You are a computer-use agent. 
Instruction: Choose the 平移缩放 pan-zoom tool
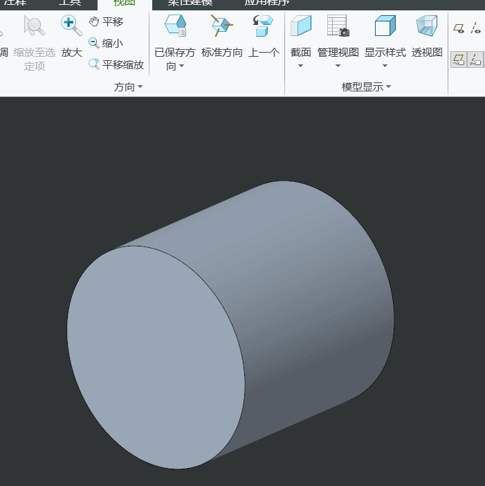pos(116,64)
